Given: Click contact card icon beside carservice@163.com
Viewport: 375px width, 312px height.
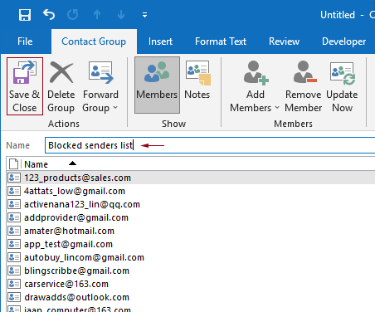Looking at the screenshot, I should pos(14,284).
